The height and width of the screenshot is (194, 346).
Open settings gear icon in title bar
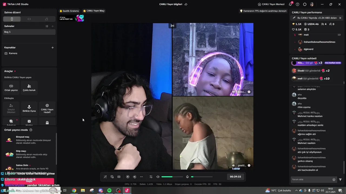305,4
